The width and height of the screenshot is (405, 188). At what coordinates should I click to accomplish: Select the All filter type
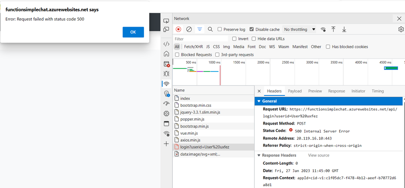pyautogui.click(x=177, y=46)
